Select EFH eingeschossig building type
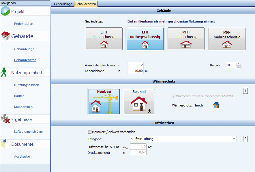The height and width of the screenshot is (172, 255). (104, 39)
